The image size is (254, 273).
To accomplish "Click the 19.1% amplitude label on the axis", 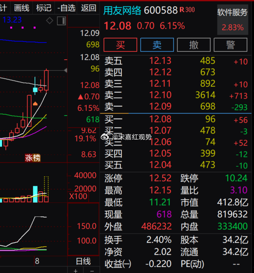I will pos(85,139).
